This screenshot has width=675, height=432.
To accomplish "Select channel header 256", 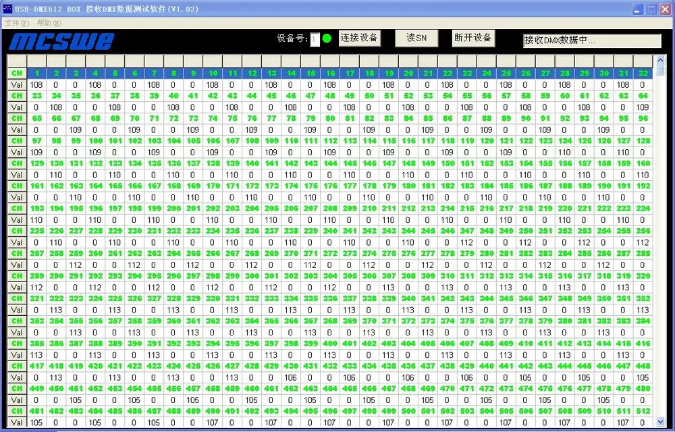I will pyautogui.click(x=643, y=231).
